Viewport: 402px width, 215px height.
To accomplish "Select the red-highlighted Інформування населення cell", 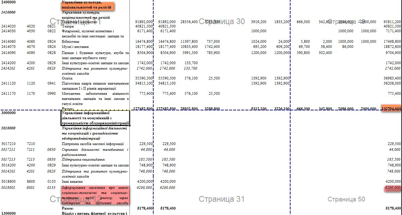I will 95,195.
